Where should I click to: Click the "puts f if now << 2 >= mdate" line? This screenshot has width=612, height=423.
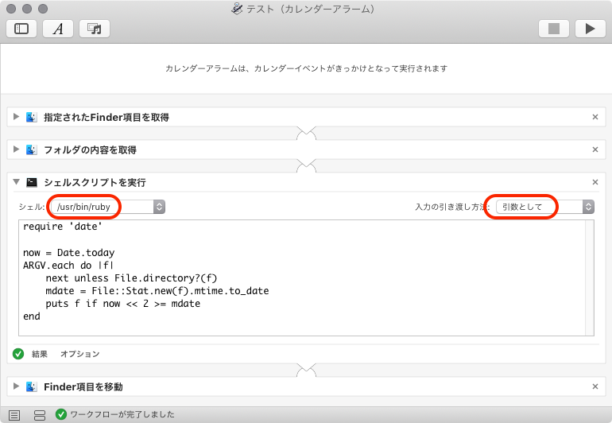click(x=122, y=304)
